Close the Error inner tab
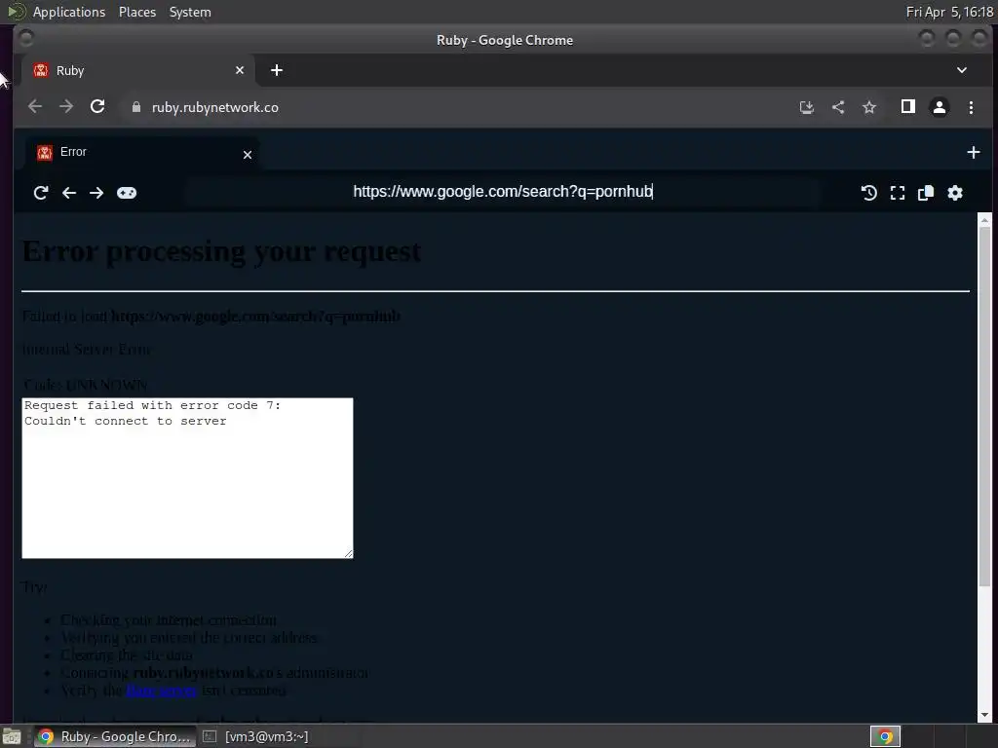Viewport: 998px width, 748px height. tap(248, 155)
